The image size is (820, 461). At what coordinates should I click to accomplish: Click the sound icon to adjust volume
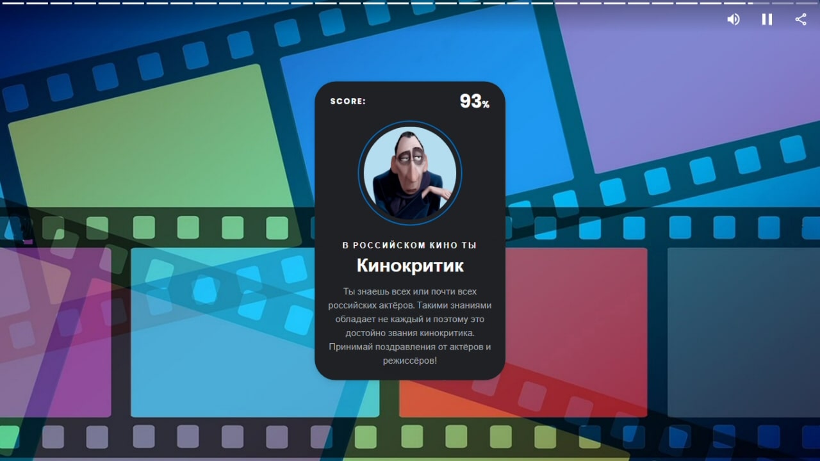click(x=733, y=19)
